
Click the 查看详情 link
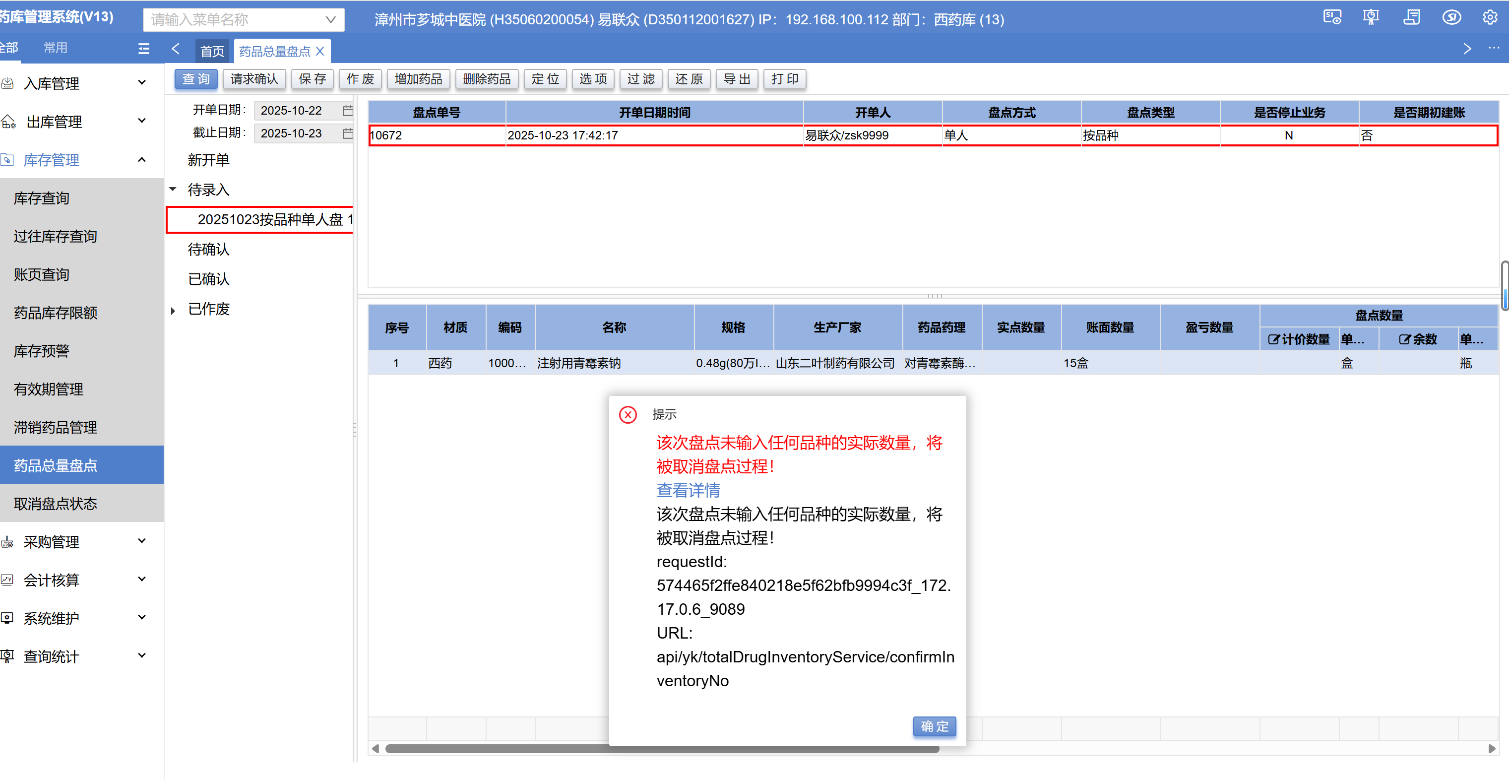pyautogui.click(x=688, y=490)
